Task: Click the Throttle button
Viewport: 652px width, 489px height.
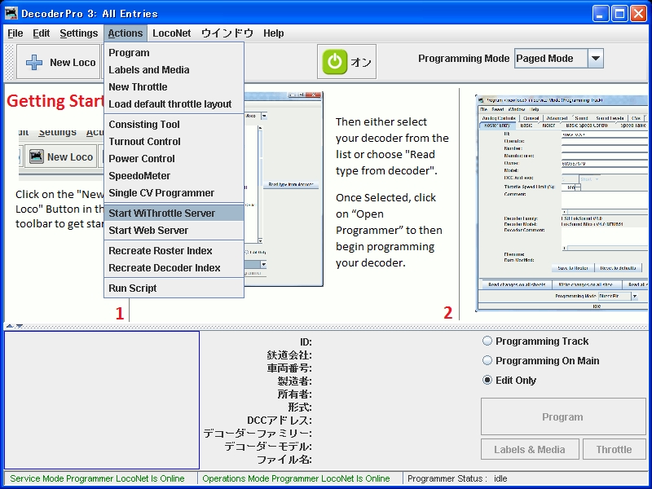Action: (x=615, y=449)
